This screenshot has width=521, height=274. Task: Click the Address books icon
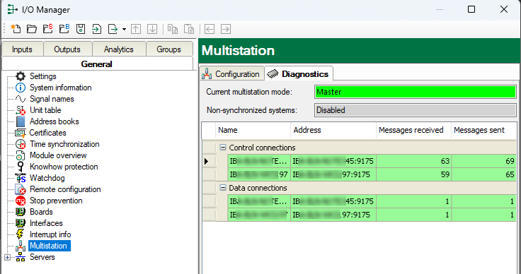click(21, 121)
